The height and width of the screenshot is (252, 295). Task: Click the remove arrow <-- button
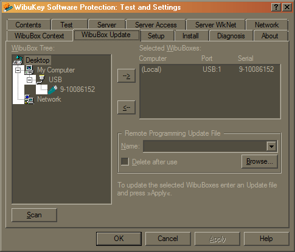point(127,107)
